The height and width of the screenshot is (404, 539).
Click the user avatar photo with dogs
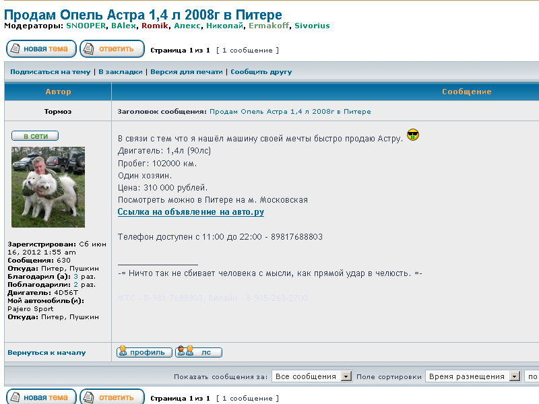pos(49,187)
